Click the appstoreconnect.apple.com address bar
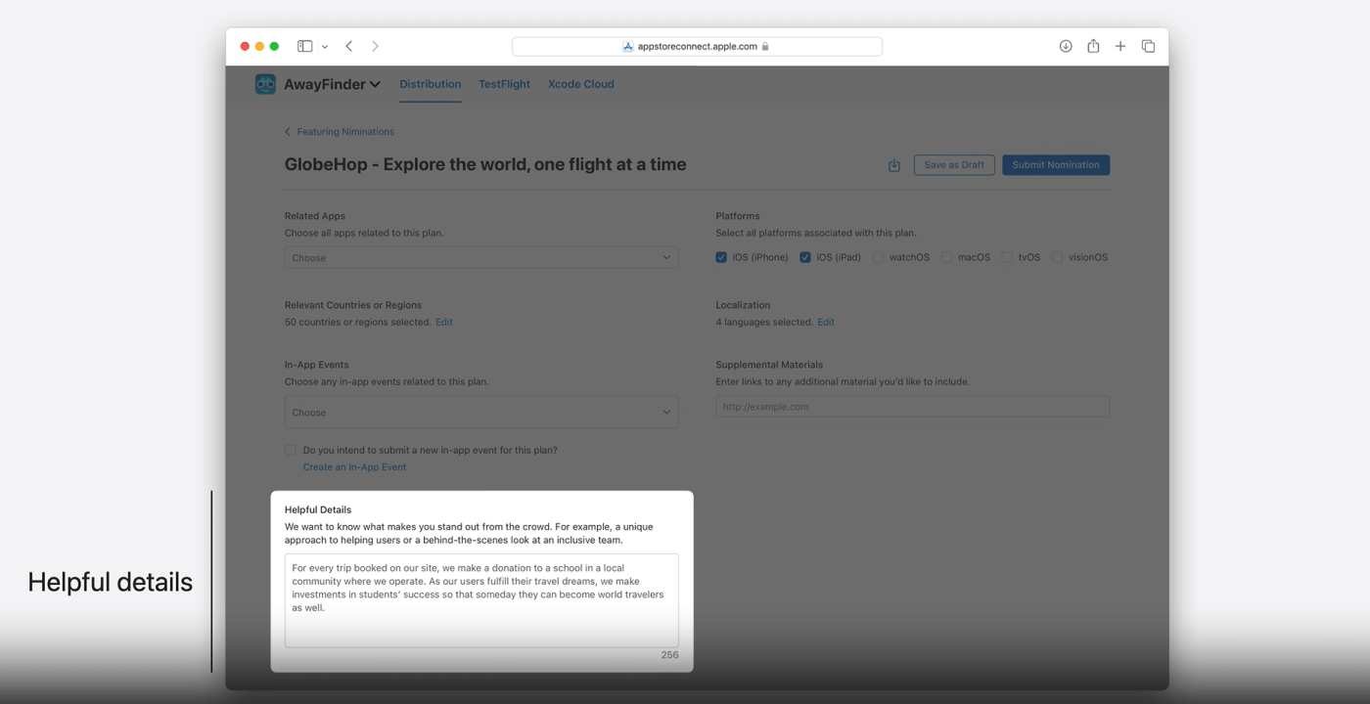 [x=697, y=46]
